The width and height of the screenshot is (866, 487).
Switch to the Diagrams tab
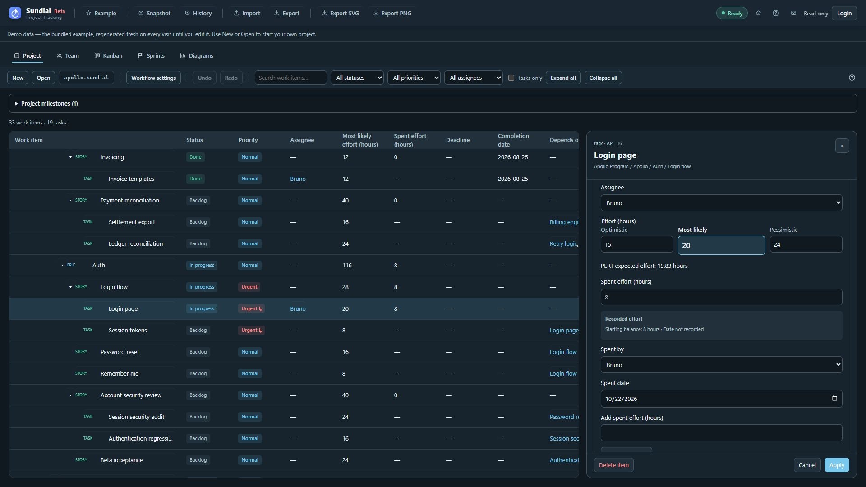[x=197, y=56]
